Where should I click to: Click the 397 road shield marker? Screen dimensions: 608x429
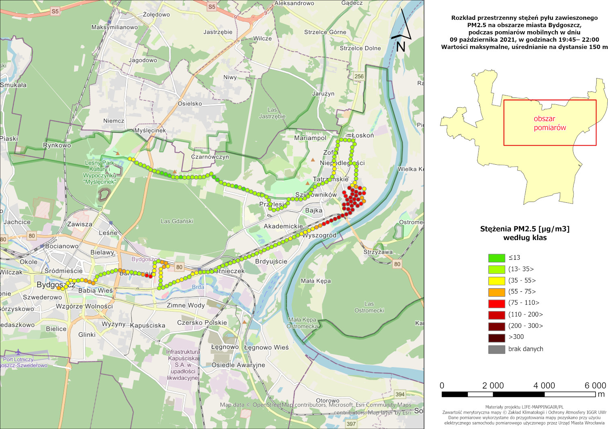351,424
